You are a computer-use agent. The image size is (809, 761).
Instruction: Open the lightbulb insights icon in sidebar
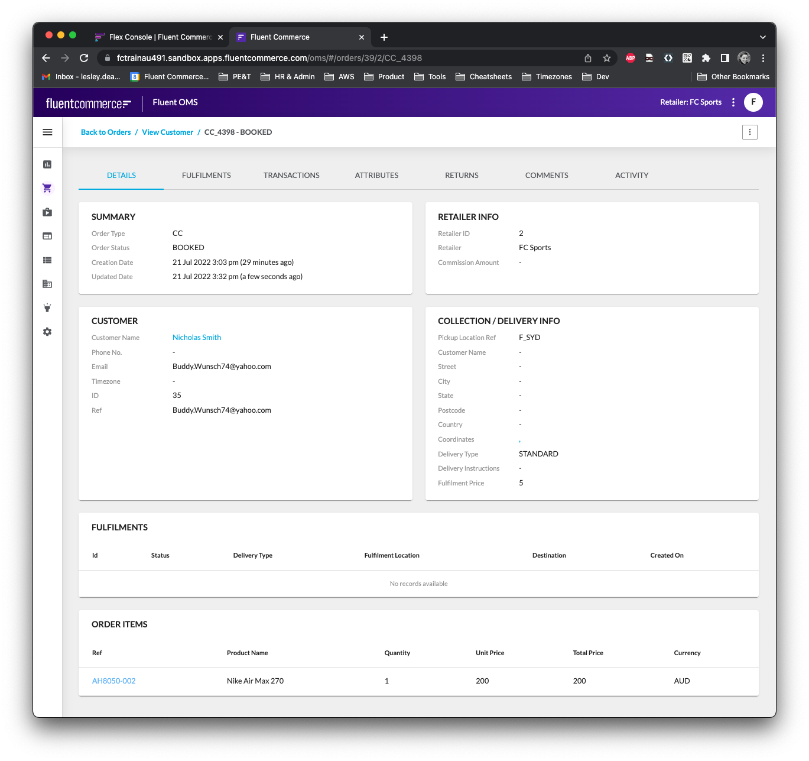point(47,308)
